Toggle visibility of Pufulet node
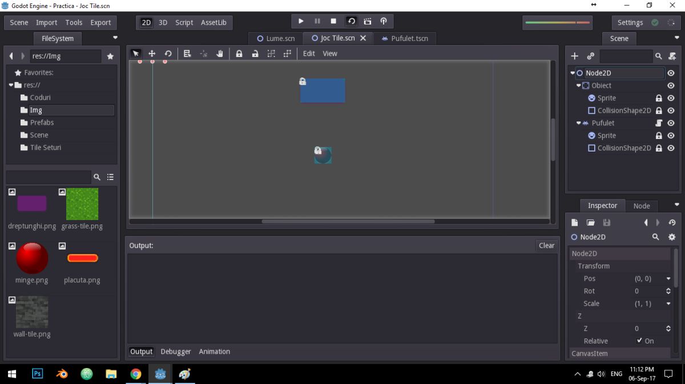The image size is (685, 384). (x=671, y=123)
